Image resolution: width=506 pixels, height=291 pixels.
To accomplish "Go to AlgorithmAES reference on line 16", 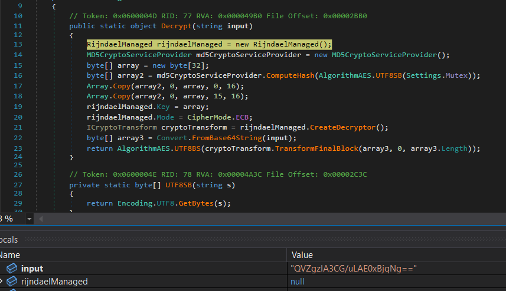I will coord(345,75).
